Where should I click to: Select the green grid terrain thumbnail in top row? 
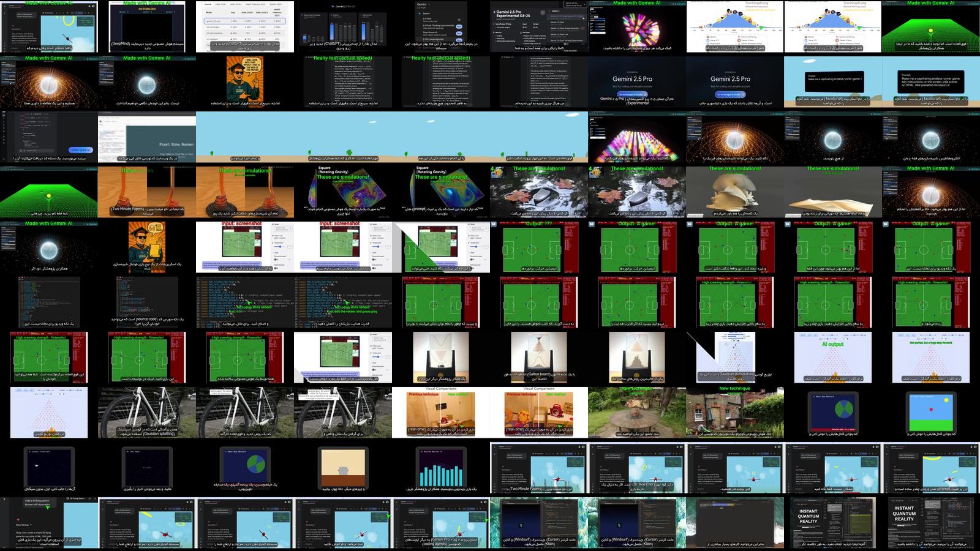pos(930,26)
